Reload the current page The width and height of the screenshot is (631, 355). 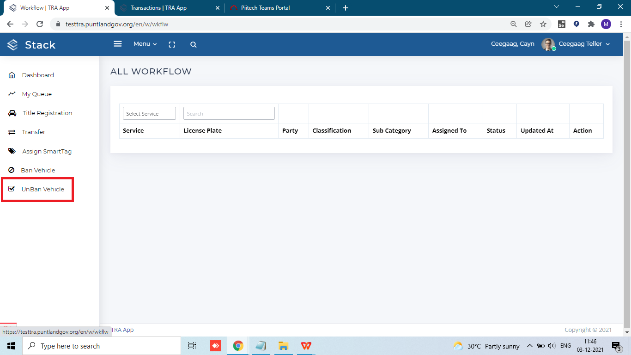click(x=40, y=24)
